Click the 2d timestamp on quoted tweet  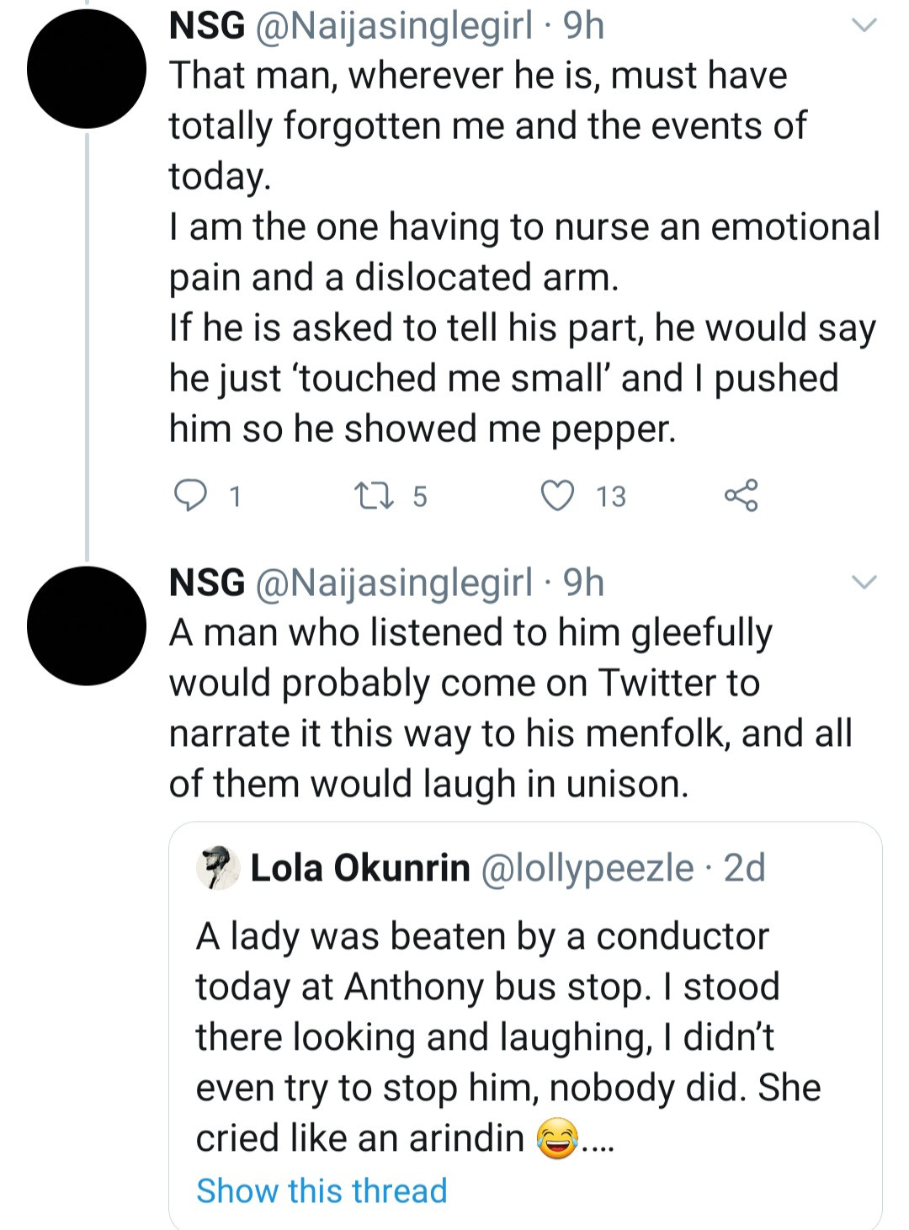pos(744,867)
